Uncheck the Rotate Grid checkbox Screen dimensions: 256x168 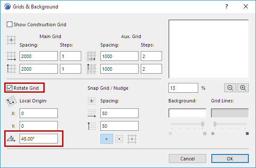point(9,88)
